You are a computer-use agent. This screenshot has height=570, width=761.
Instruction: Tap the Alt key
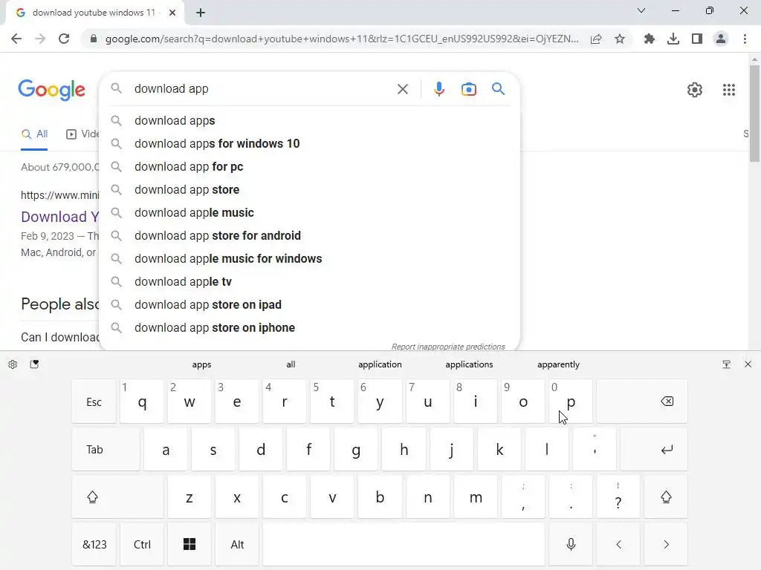coord(237,544)
